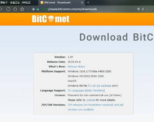
Task: Open ZIP releases and old versions link
Action: click(x=95, y=107)
